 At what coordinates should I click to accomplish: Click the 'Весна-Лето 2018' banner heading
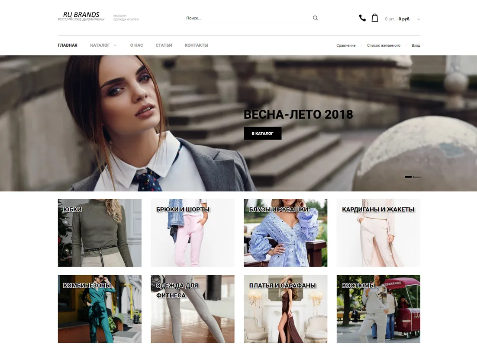point(298,115)
